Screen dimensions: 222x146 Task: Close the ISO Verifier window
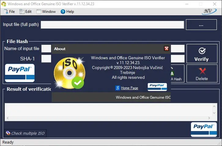click(x=215, y=4)
